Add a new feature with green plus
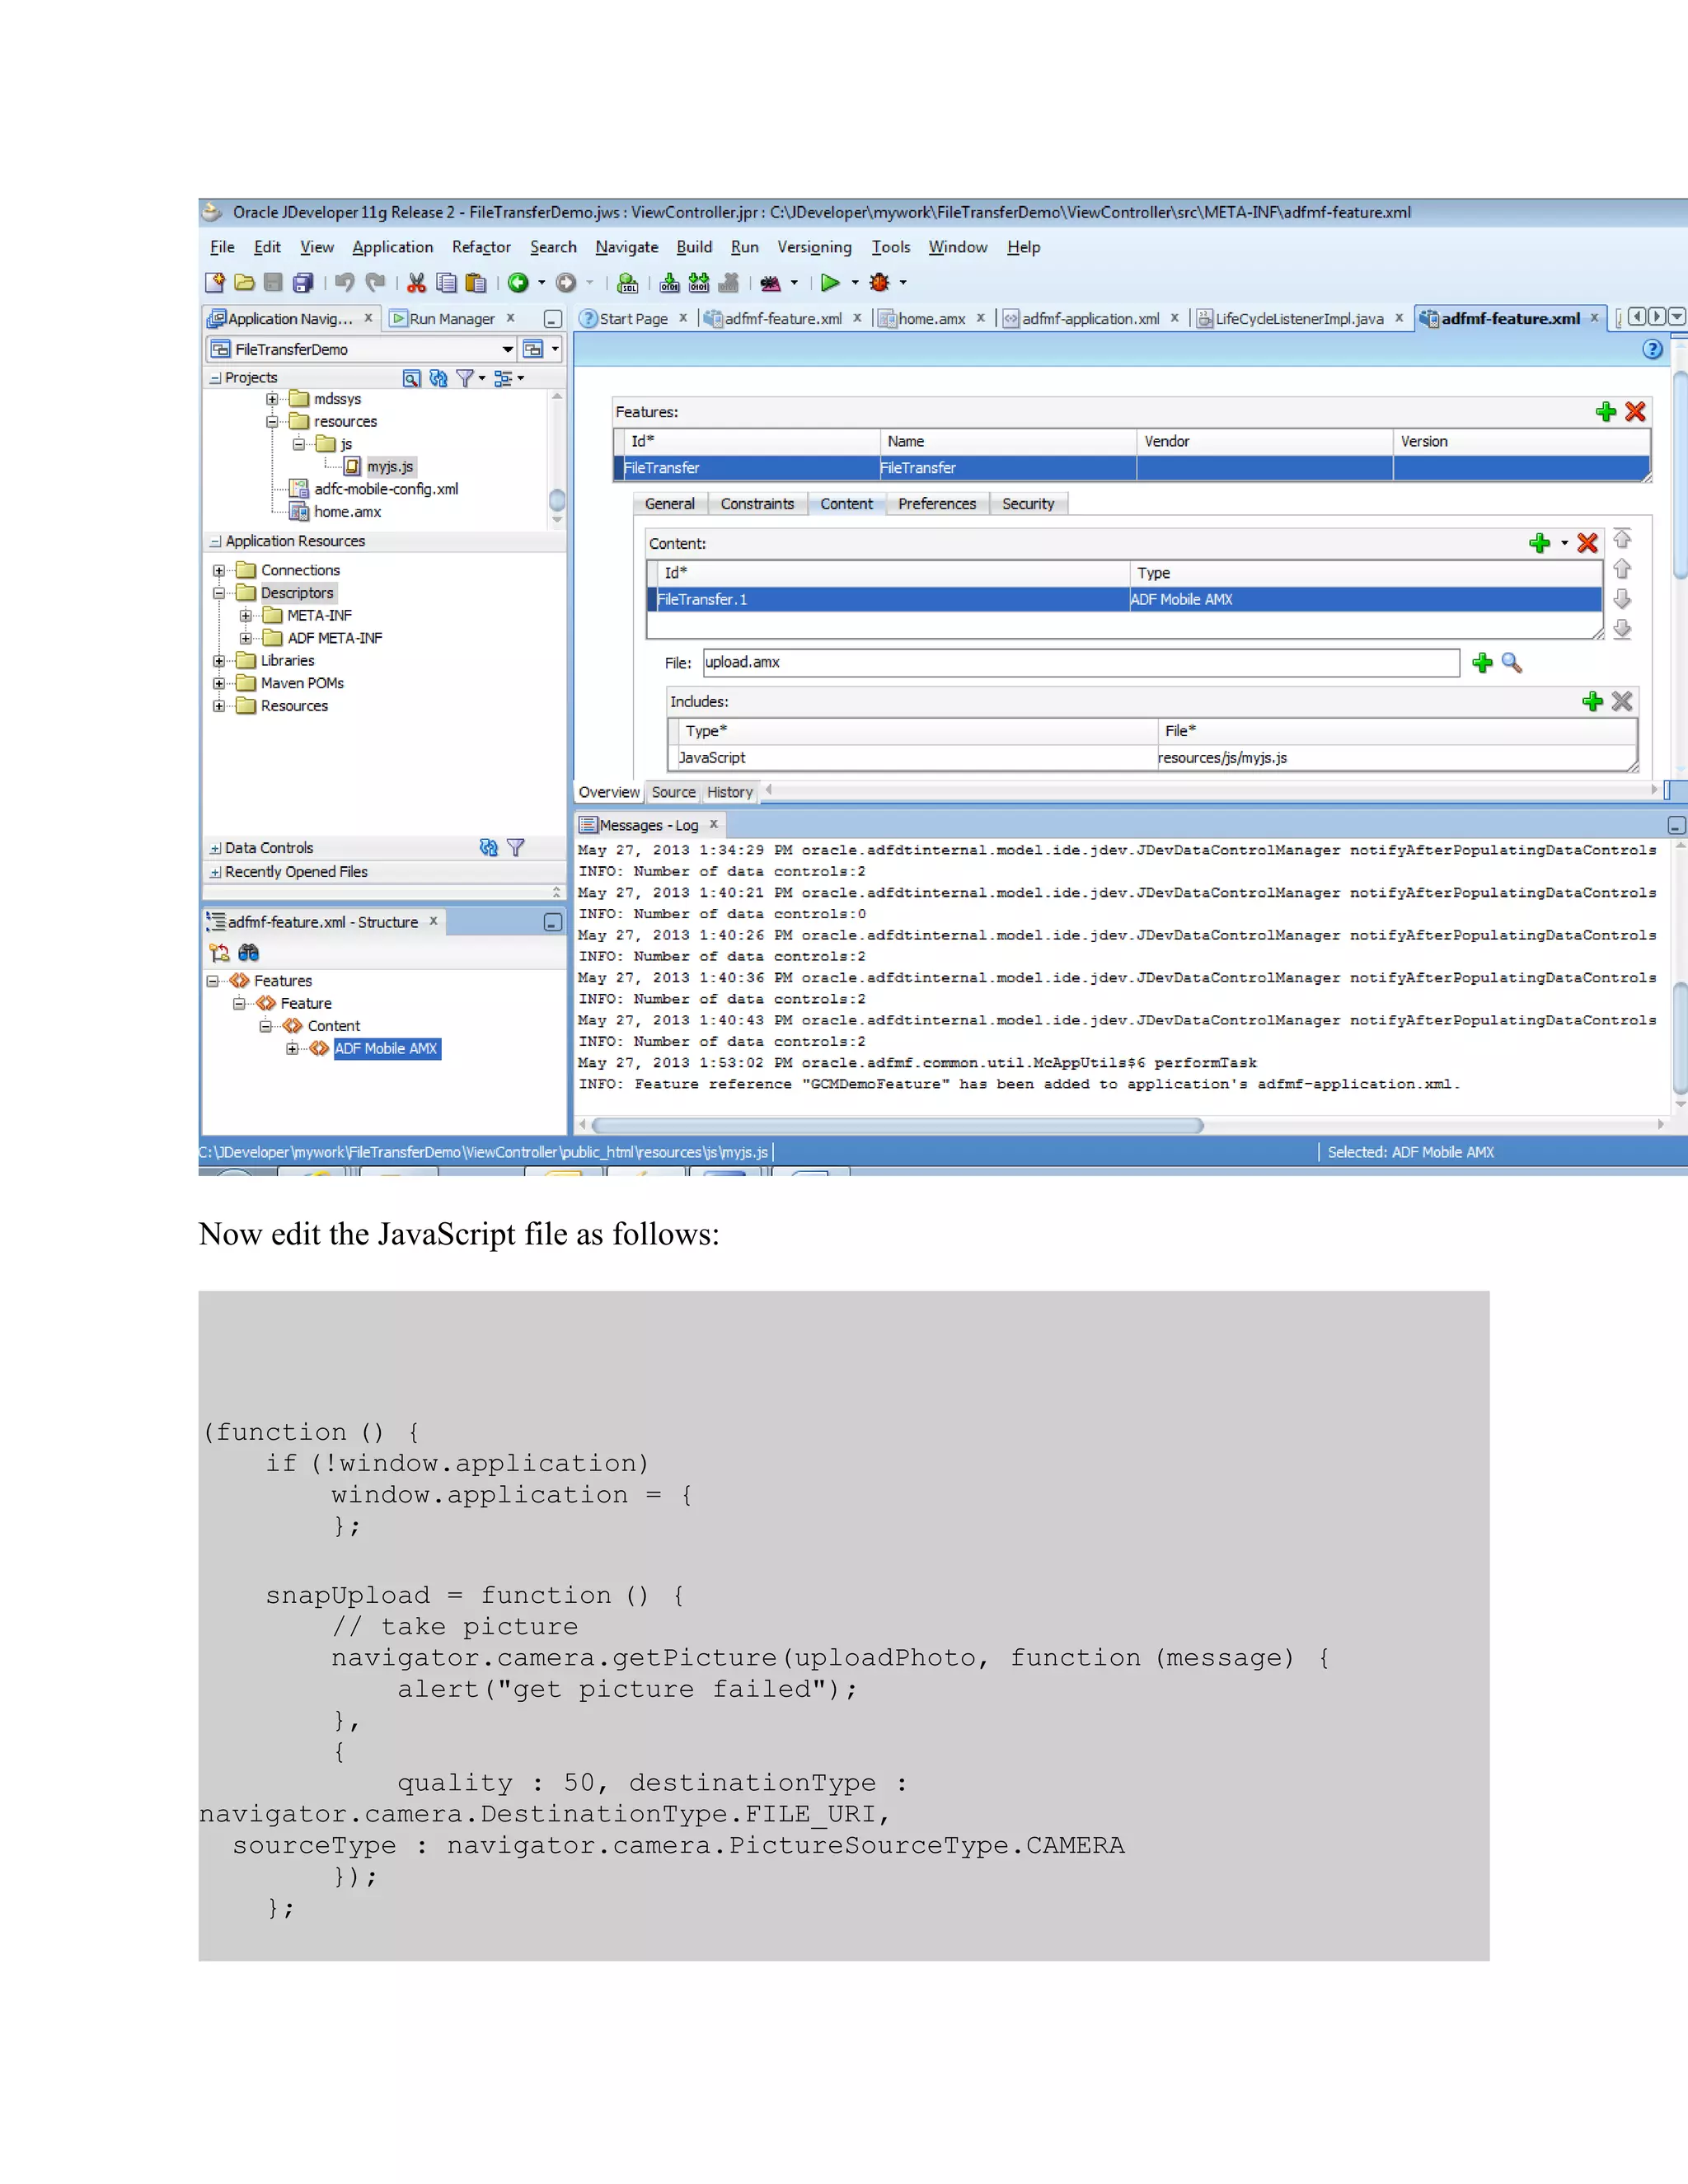 [x=1606, y=412]
